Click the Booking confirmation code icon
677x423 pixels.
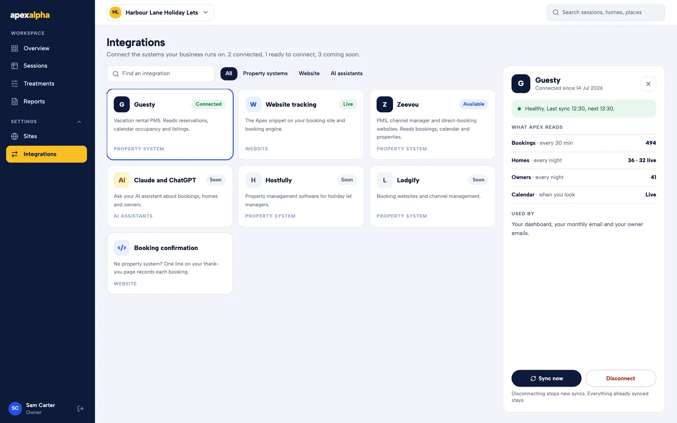(121, 248)
